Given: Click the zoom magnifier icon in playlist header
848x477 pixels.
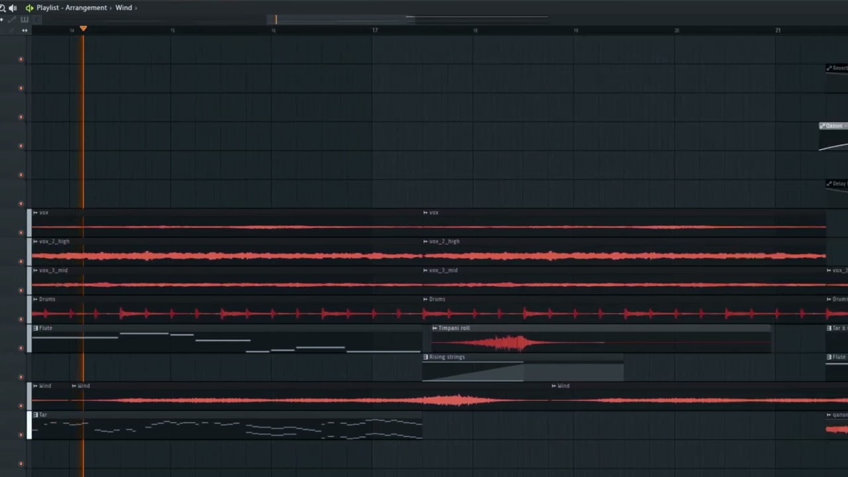Looking at the screenshot, I should (x=3, y=8).
